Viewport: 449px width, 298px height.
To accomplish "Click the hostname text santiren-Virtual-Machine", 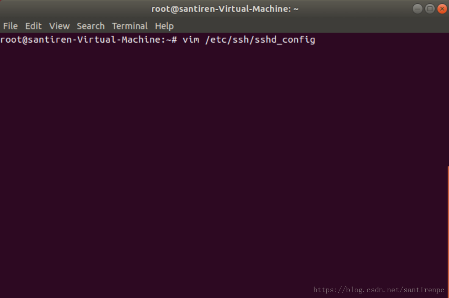I will [x=92, y=39].
